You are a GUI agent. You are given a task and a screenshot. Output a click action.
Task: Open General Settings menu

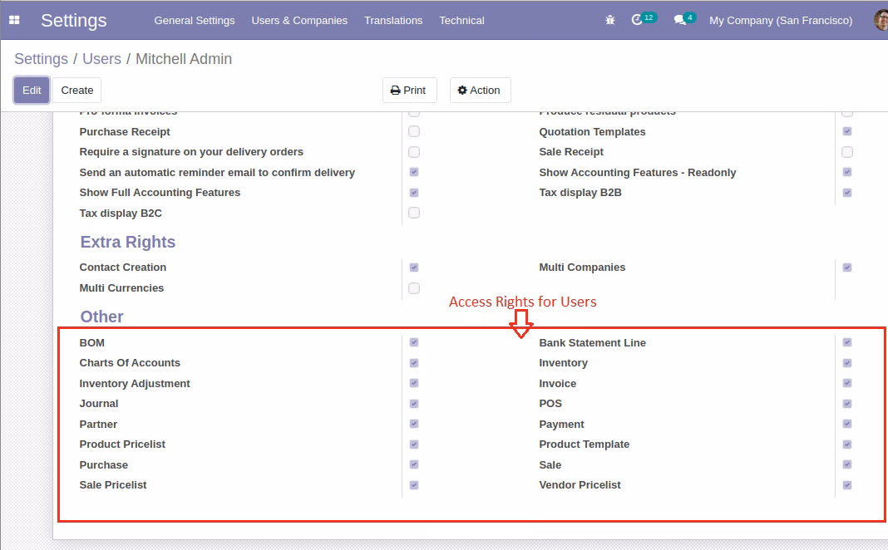pyautogui.click(x=195, y=21)
